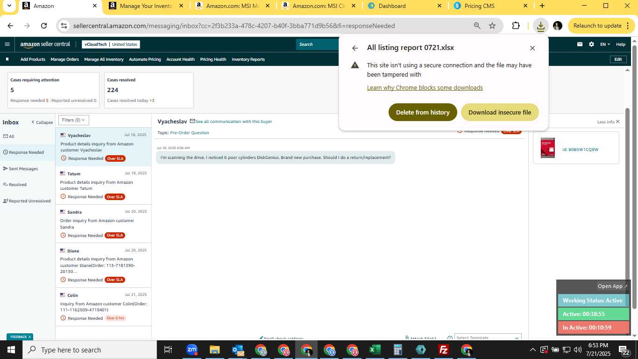Open the Chrome extensions puzzle icon
The image size is (638, 359).
pyautogui.click(x=516, y=26)
